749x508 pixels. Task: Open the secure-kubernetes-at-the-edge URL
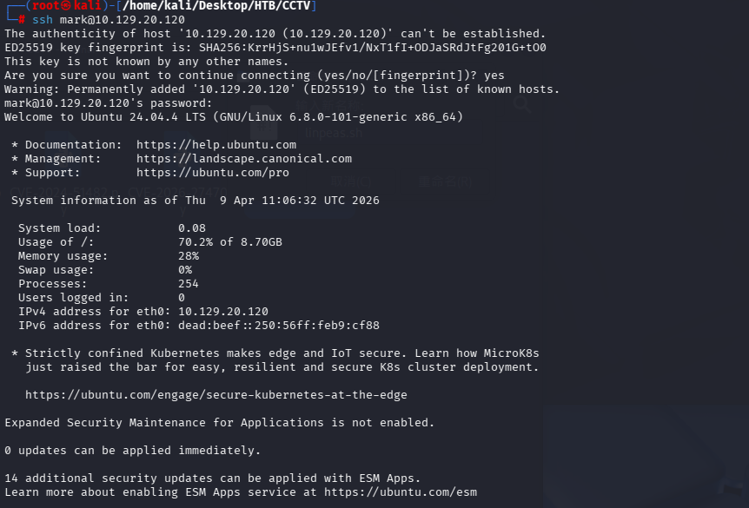(216, 395)
